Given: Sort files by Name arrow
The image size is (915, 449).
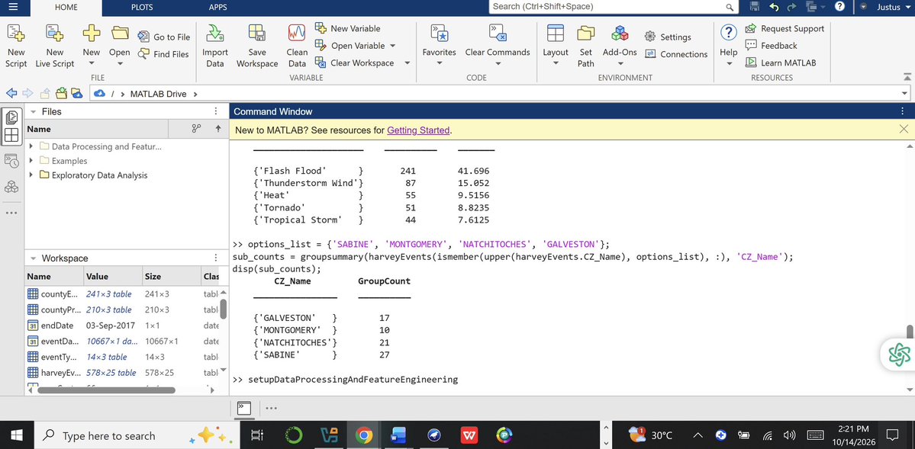Looking at the screenshot, I should tap(218, 129).
